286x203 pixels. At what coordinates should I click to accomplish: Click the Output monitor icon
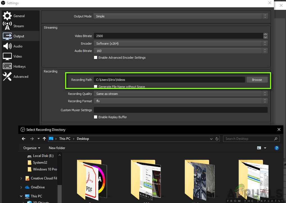[x=7, y=36]
